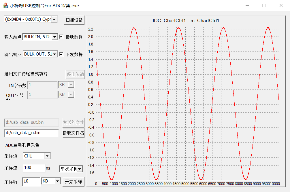The image size is (290, 192).
Task: Open the 采样数 KB unit dropdown
Action: 58,181
